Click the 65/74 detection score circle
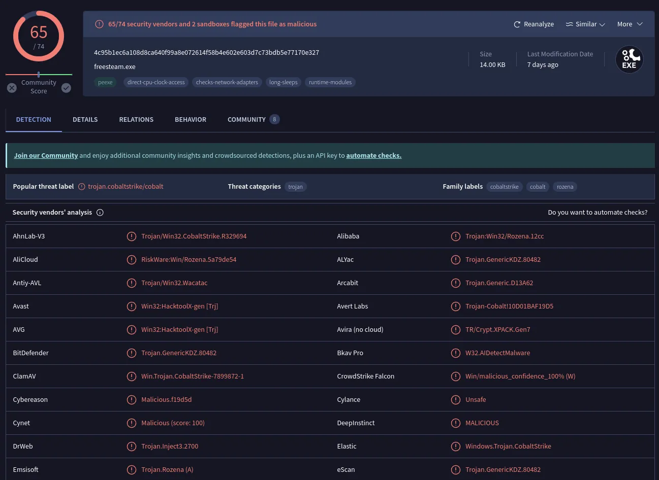The width and height of the screenshot is (659, 480). point(39,37)
